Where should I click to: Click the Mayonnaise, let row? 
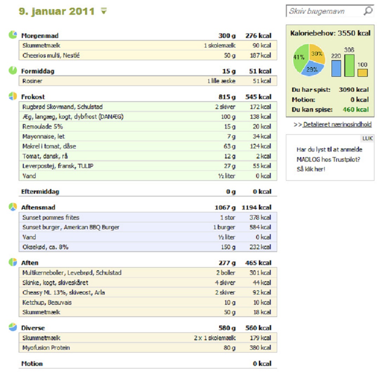[x=148, y=136]
